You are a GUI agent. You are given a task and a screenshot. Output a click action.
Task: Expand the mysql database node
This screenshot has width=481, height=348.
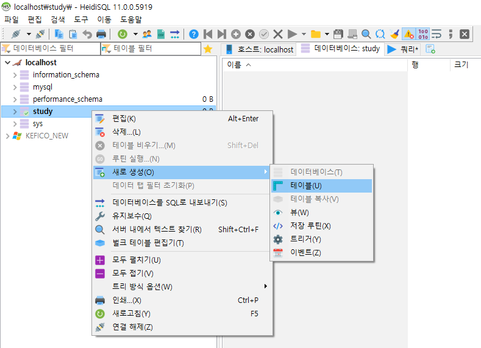click(x=15, y=87)
